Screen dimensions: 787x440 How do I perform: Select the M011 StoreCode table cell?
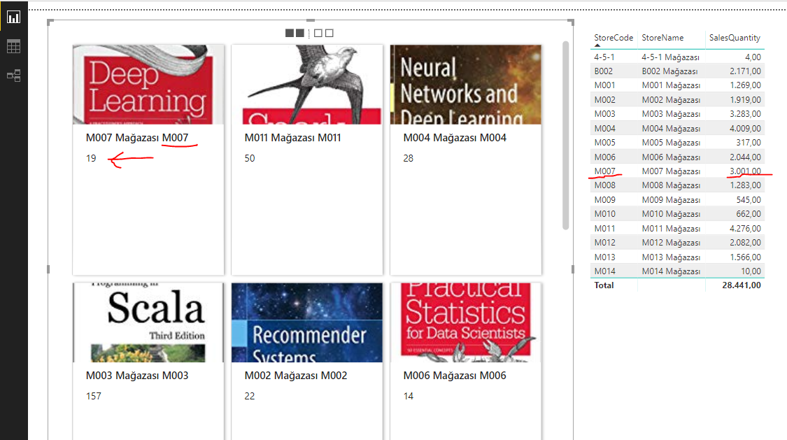pyautogui.click(x=605, y=228)
